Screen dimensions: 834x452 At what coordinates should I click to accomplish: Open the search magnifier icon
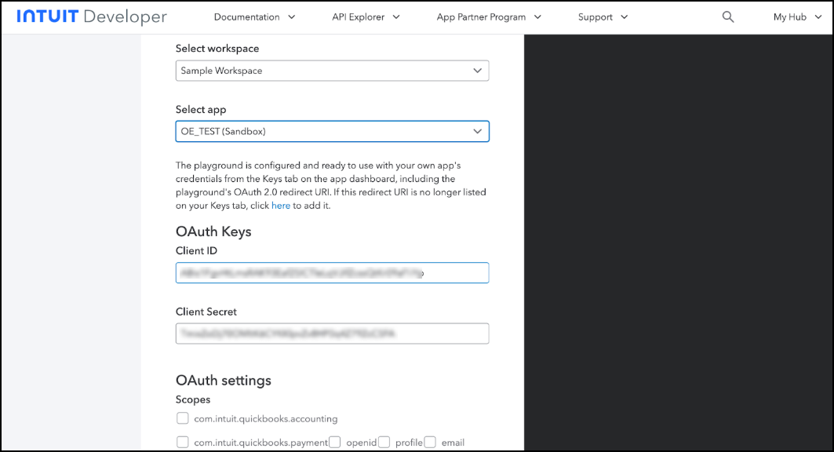click(728, 16)
